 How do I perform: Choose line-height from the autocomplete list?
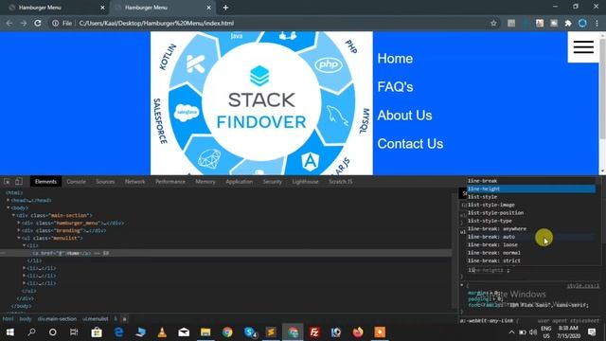point(531,188)
